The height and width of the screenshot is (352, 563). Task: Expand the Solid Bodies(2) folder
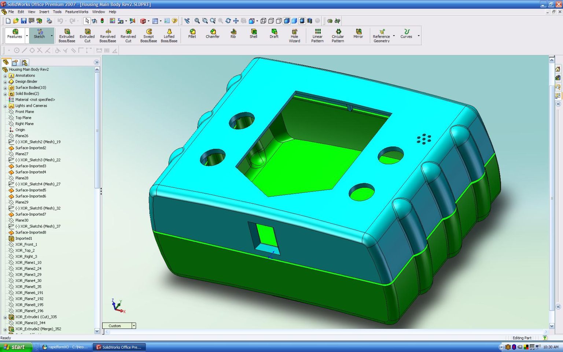click(x=5, y=94)
